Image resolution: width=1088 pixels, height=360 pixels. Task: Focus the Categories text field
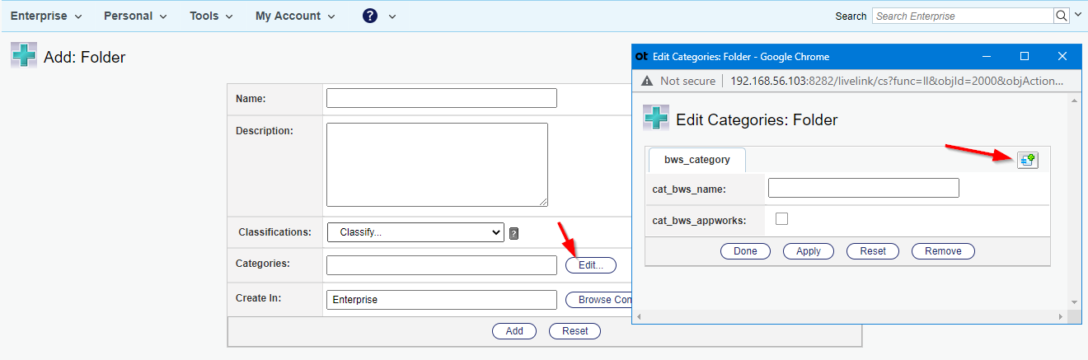(x=442, y=265)
